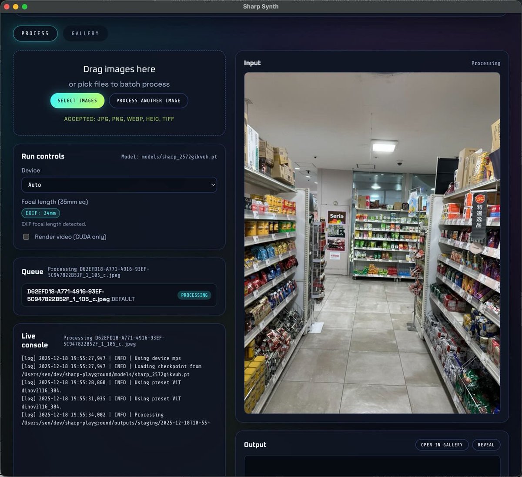
Task: Open the Device dropdown set to Auto
Action: pyautogui.click(x=119, y=185)
